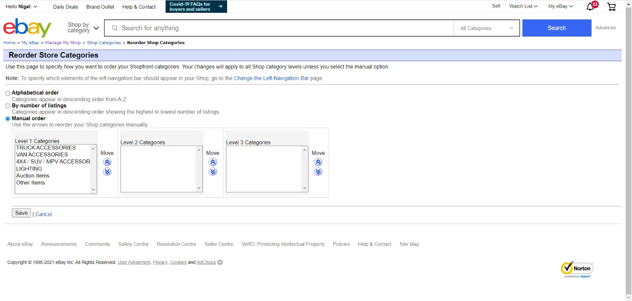This screenshot has height=301, width=632.
Task: Open Help & Contact footer link
Action: point(375,244)
